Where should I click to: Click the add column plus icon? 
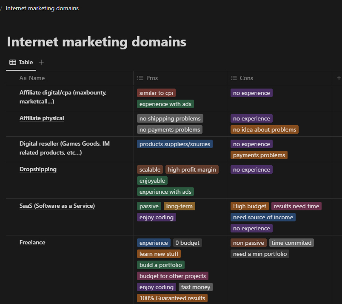(x=339, y=78)
